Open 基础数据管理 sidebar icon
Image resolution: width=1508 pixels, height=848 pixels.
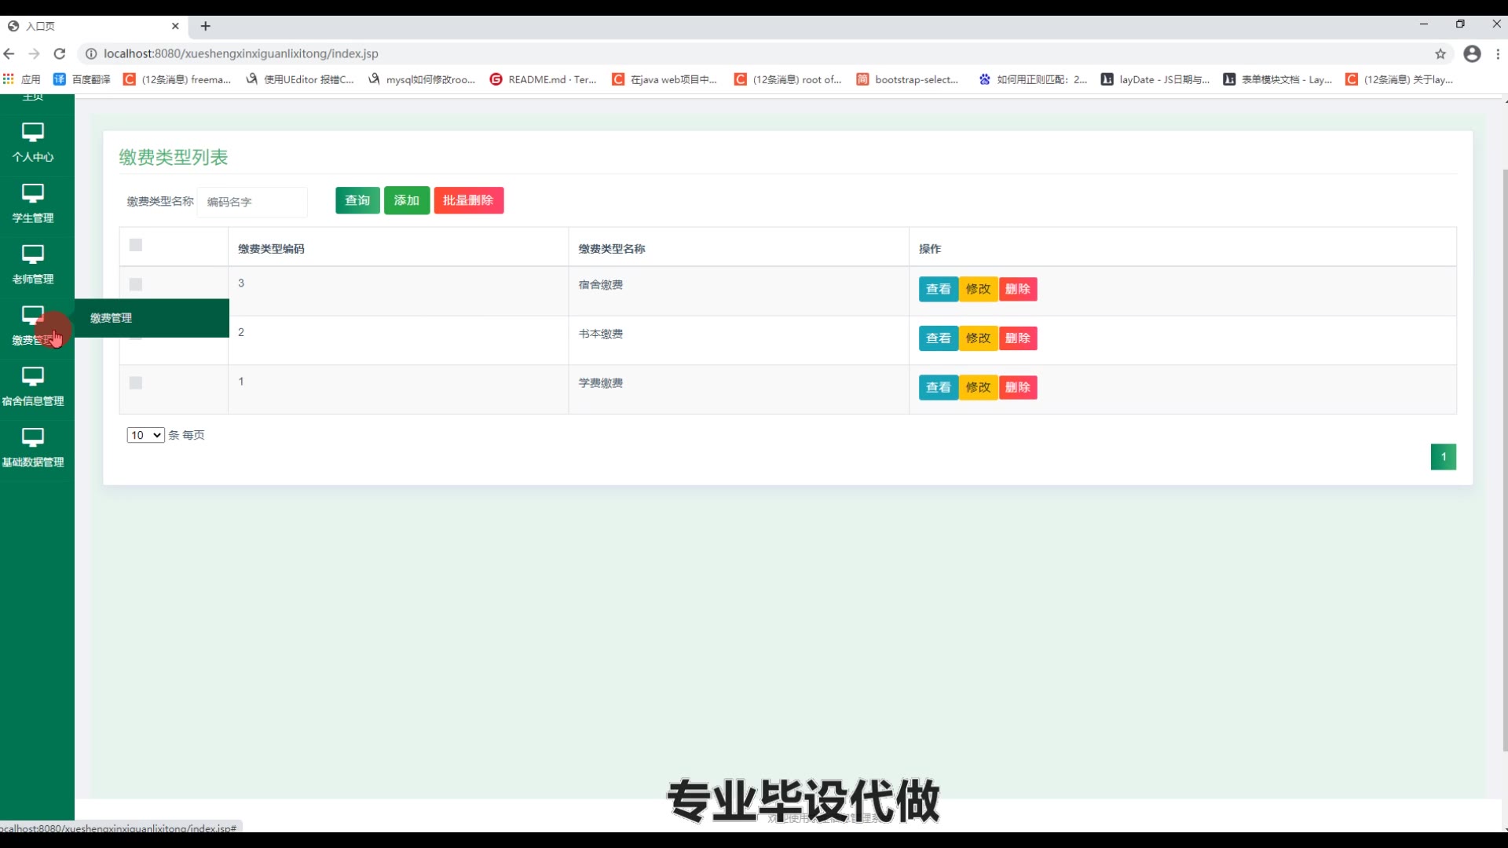pos(32,437)
